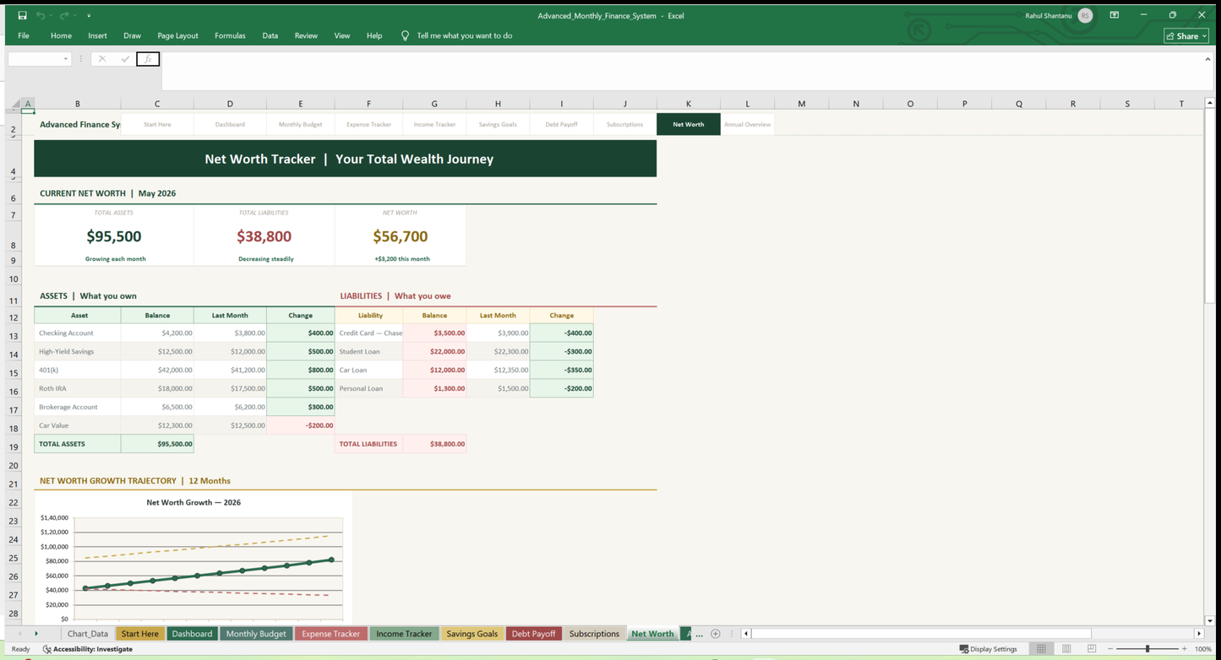Select the Monthly Budget sheet tab
The height and width of the screenshot is (660, 1221).
pos(256,634)
